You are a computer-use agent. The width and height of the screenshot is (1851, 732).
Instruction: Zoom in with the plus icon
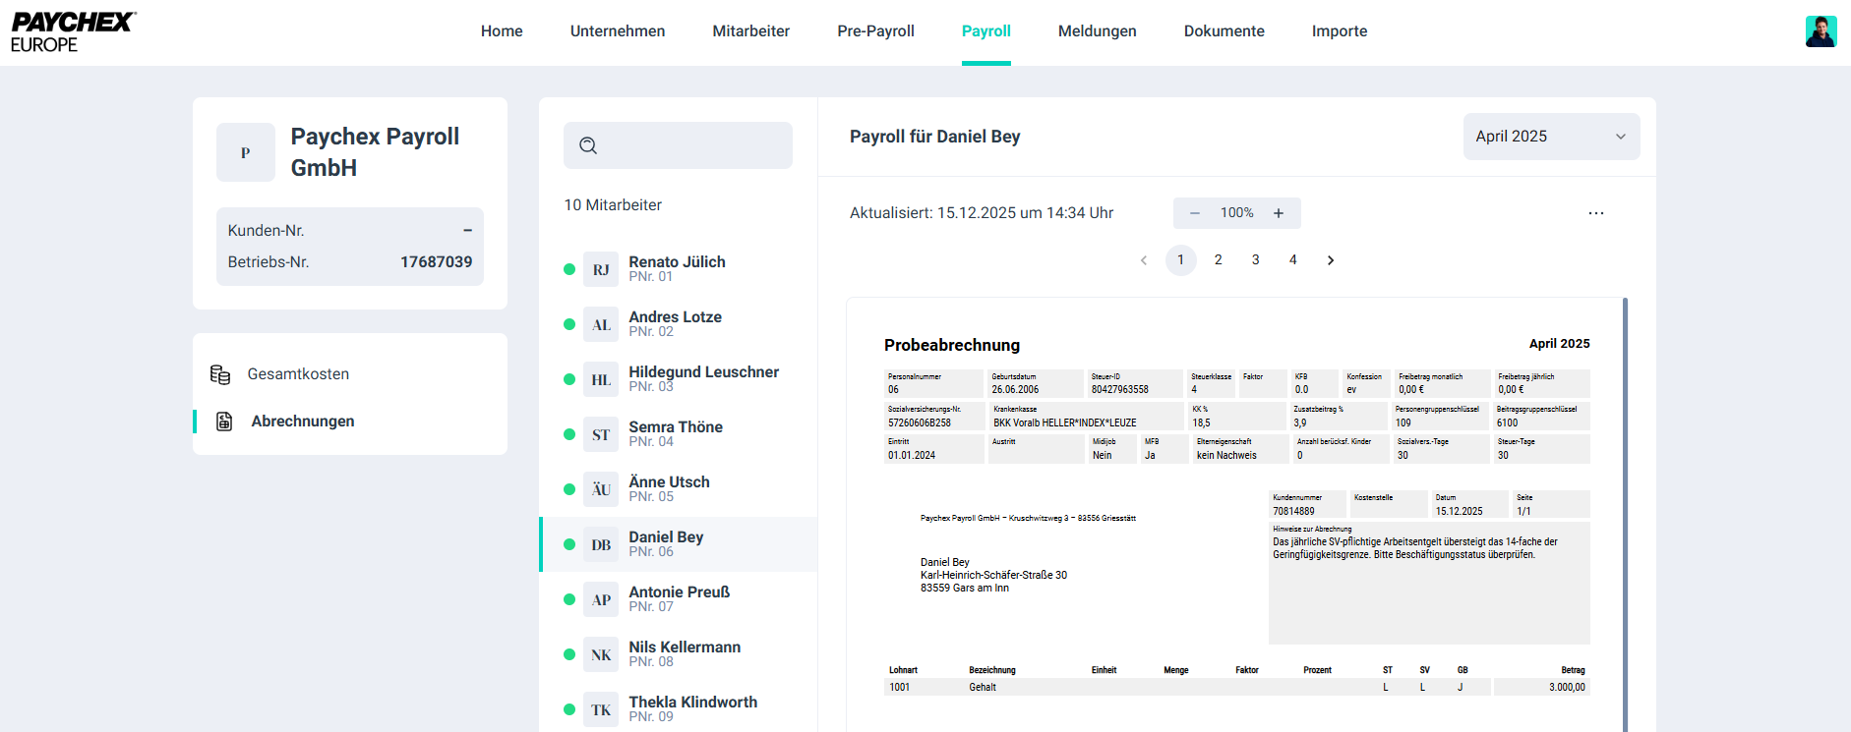coord(1279,213)
